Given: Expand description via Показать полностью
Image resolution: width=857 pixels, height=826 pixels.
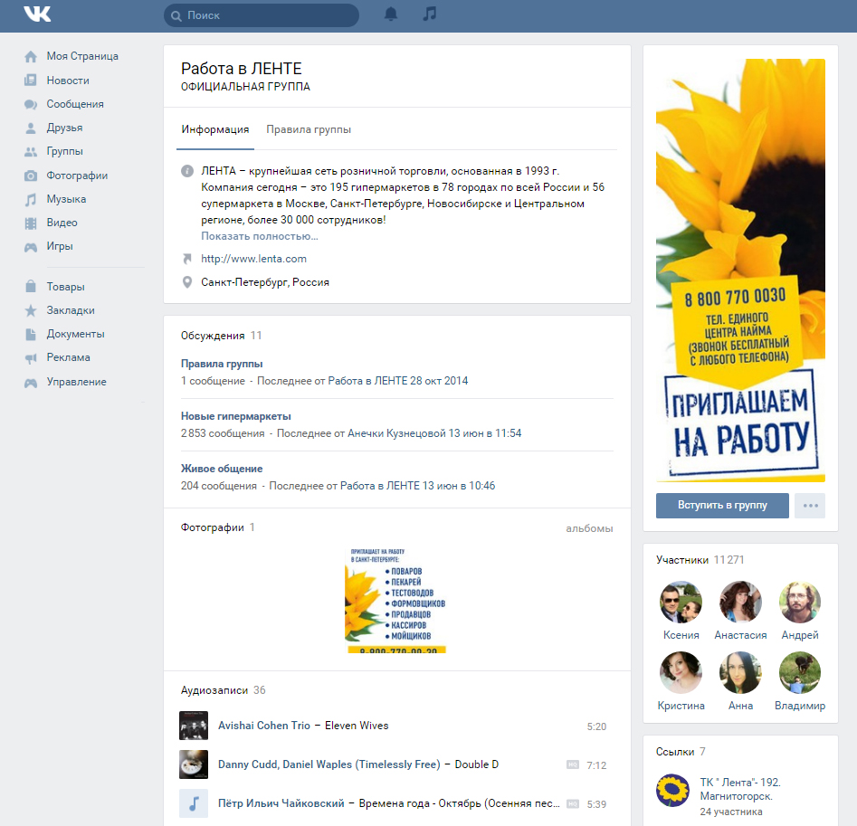Looking at the screenshot, I should [x=260, y=236].
